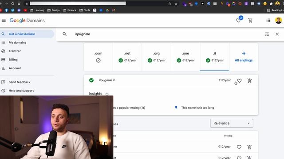Open the Insights help question mark
The height and width of the screenshot is (159, 284).
tap(107, 94)
